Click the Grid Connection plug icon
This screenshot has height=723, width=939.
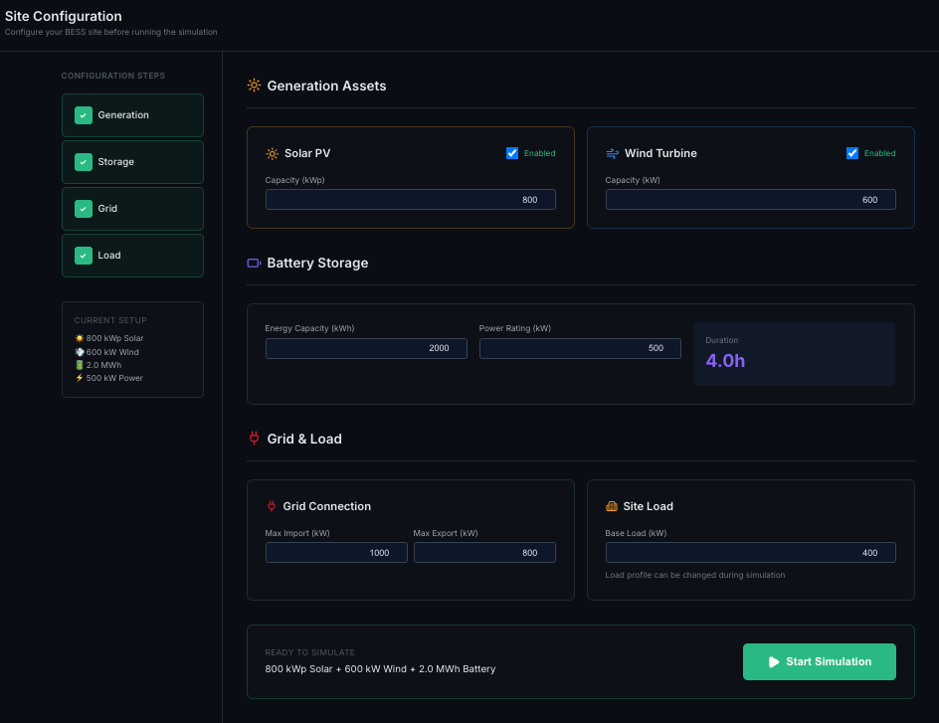pos(272,506)
